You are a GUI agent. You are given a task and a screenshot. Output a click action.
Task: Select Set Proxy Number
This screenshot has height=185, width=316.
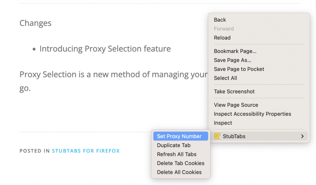tap(179, 136)
